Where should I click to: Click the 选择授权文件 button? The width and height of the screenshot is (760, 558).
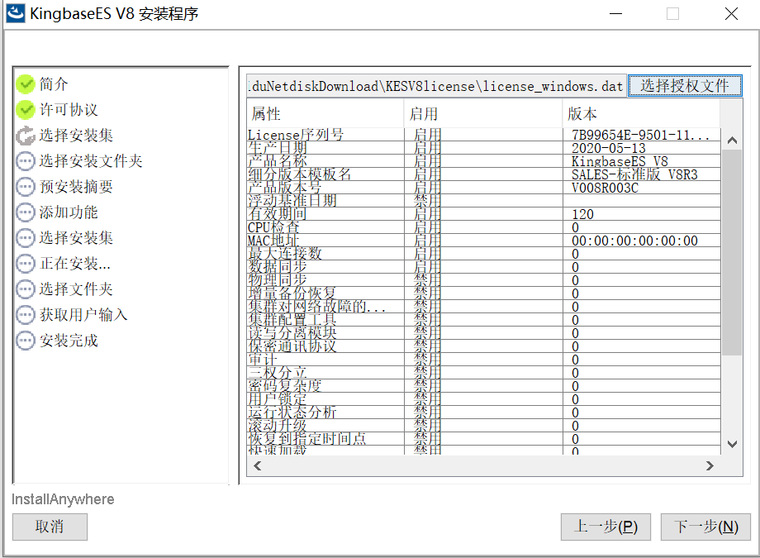pos(685,86)
